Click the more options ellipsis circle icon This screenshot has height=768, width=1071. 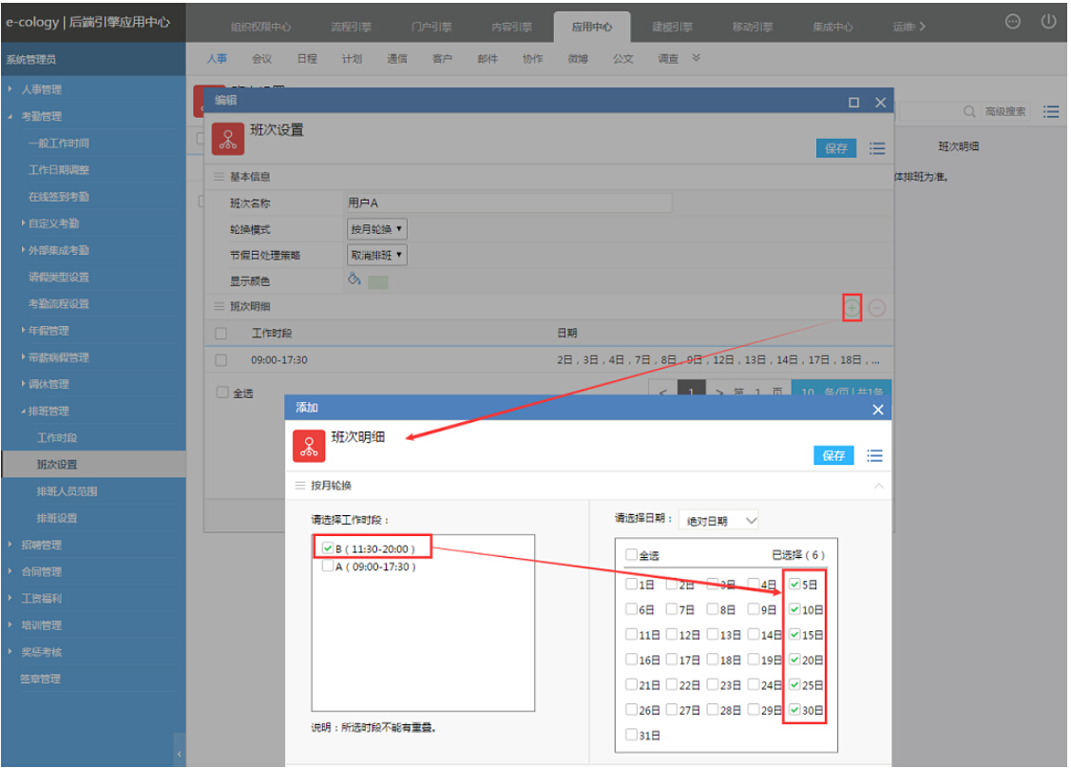tap(1013, 23)
